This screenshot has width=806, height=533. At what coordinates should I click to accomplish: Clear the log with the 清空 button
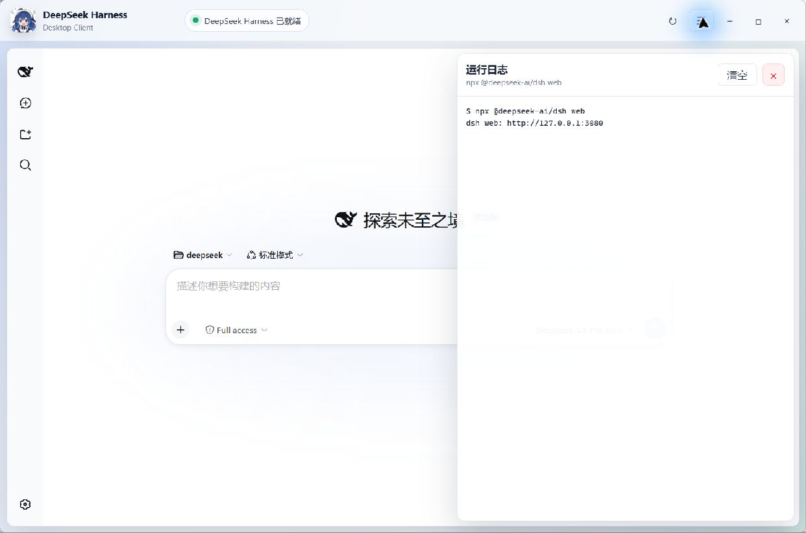click(737, 75)
